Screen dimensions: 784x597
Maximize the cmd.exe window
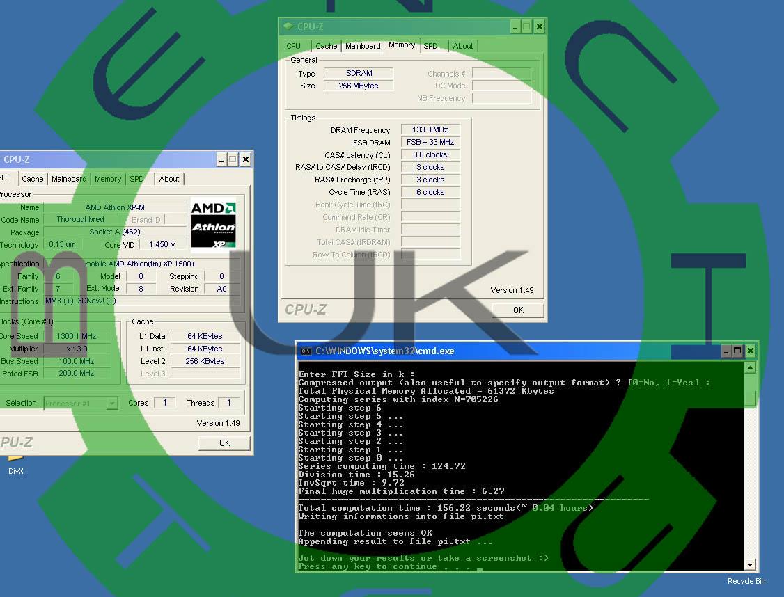click(x=737, y=351)
